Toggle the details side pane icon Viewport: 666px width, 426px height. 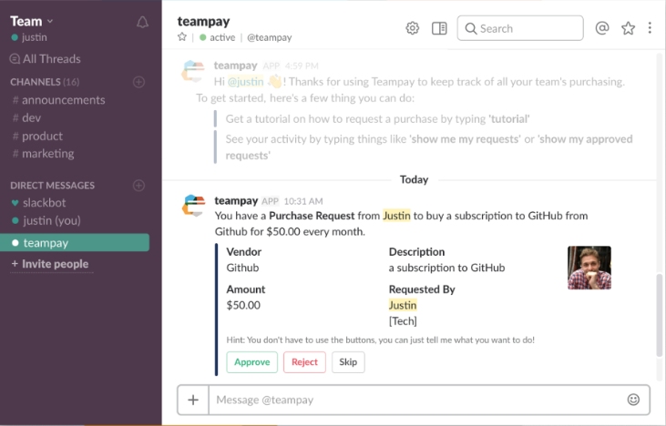click(x=439, y=28)
